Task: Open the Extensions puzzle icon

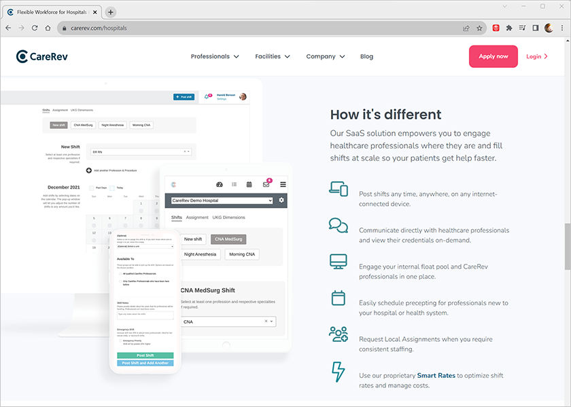Action: [509, 28]
